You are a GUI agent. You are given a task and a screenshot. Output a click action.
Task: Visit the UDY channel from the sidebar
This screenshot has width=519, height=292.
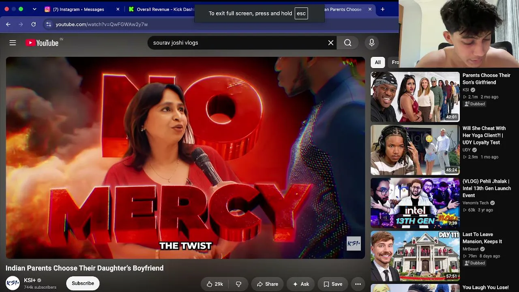pos(467,150)
